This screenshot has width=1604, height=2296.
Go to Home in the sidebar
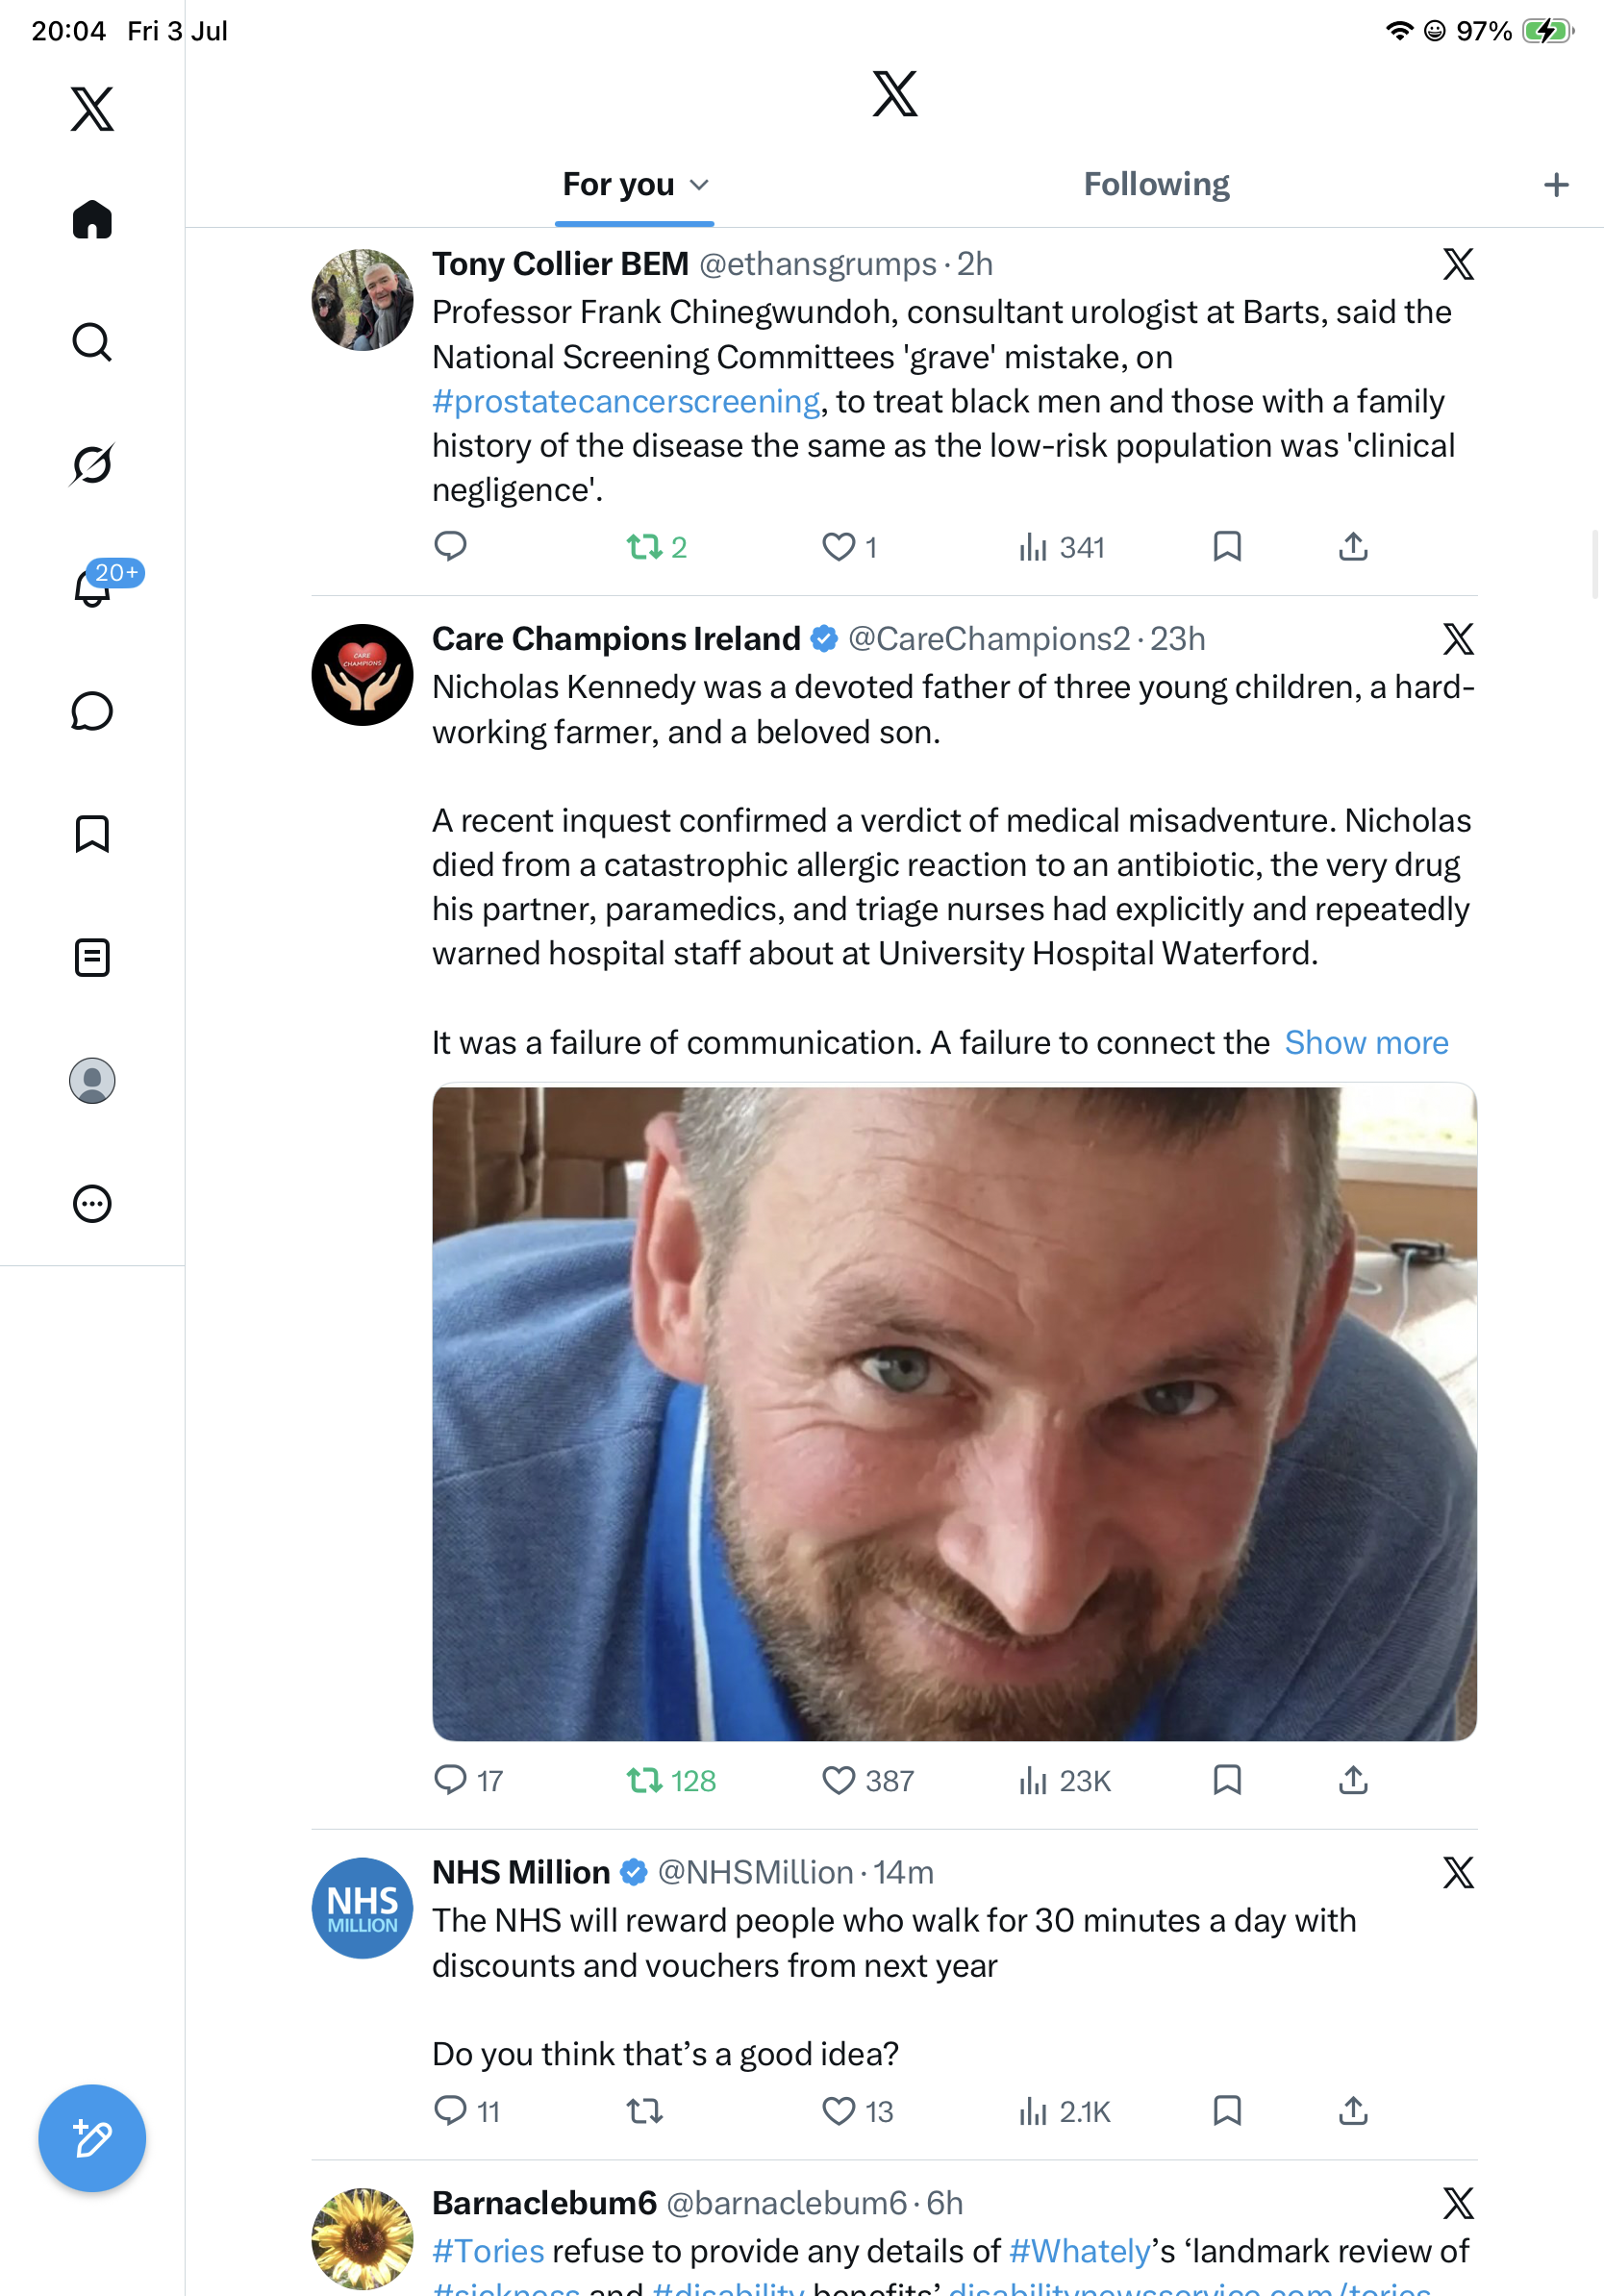tap(92, 219)
